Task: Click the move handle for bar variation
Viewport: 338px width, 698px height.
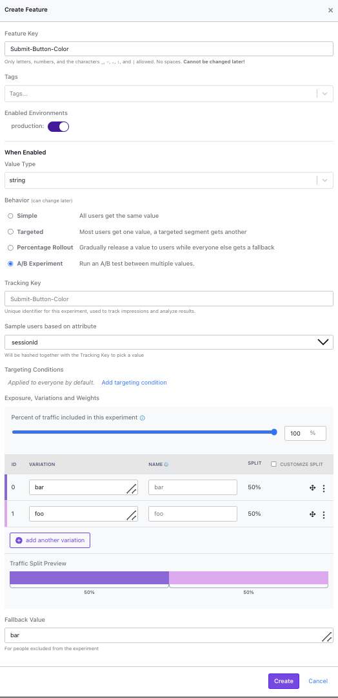Action: [312, 488]
